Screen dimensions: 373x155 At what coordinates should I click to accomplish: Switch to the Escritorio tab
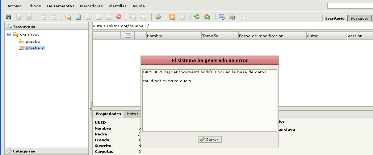[335, 19]
